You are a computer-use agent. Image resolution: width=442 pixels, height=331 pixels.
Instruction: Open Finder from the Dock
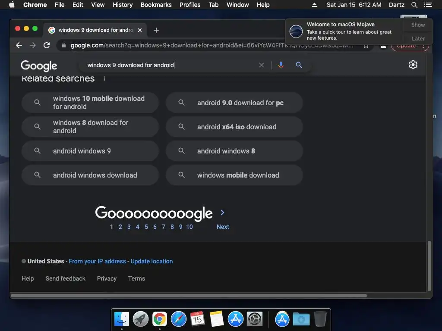(x=121, y=319)
